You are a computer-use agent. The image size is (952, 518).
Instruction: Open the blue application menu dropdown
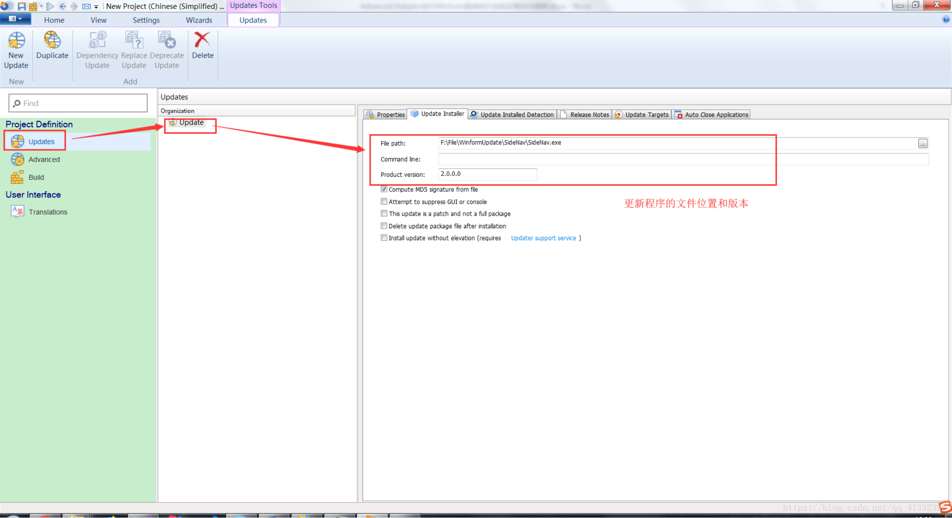coord(15,19)
